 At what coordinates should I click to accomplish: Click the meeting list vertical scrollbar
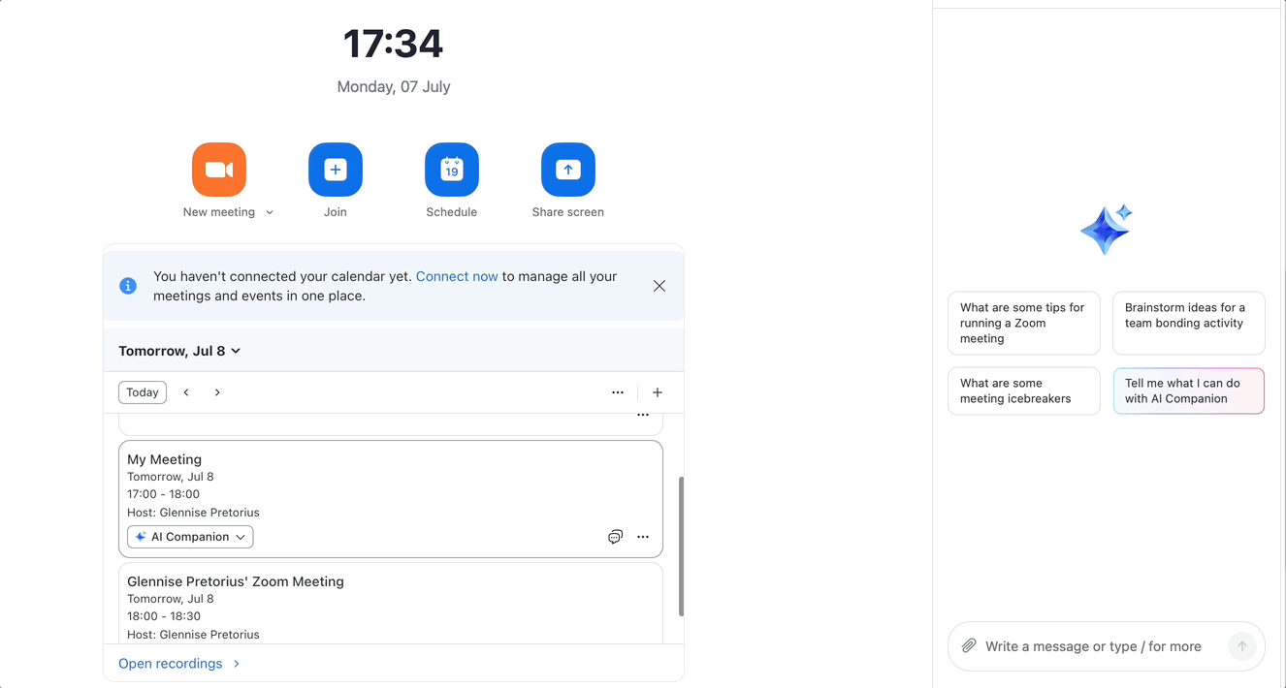[x=682, y=547]
